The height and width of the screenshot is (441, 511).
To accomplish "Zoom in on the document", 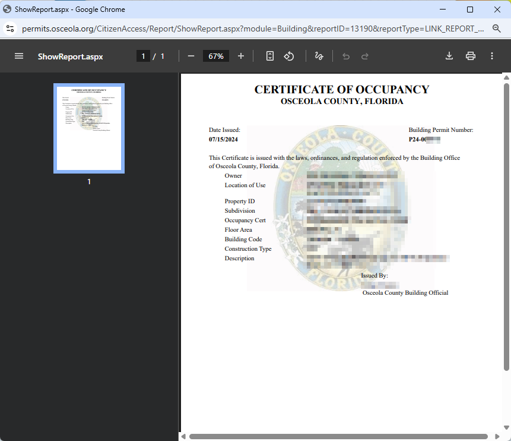I will (241, 55).
